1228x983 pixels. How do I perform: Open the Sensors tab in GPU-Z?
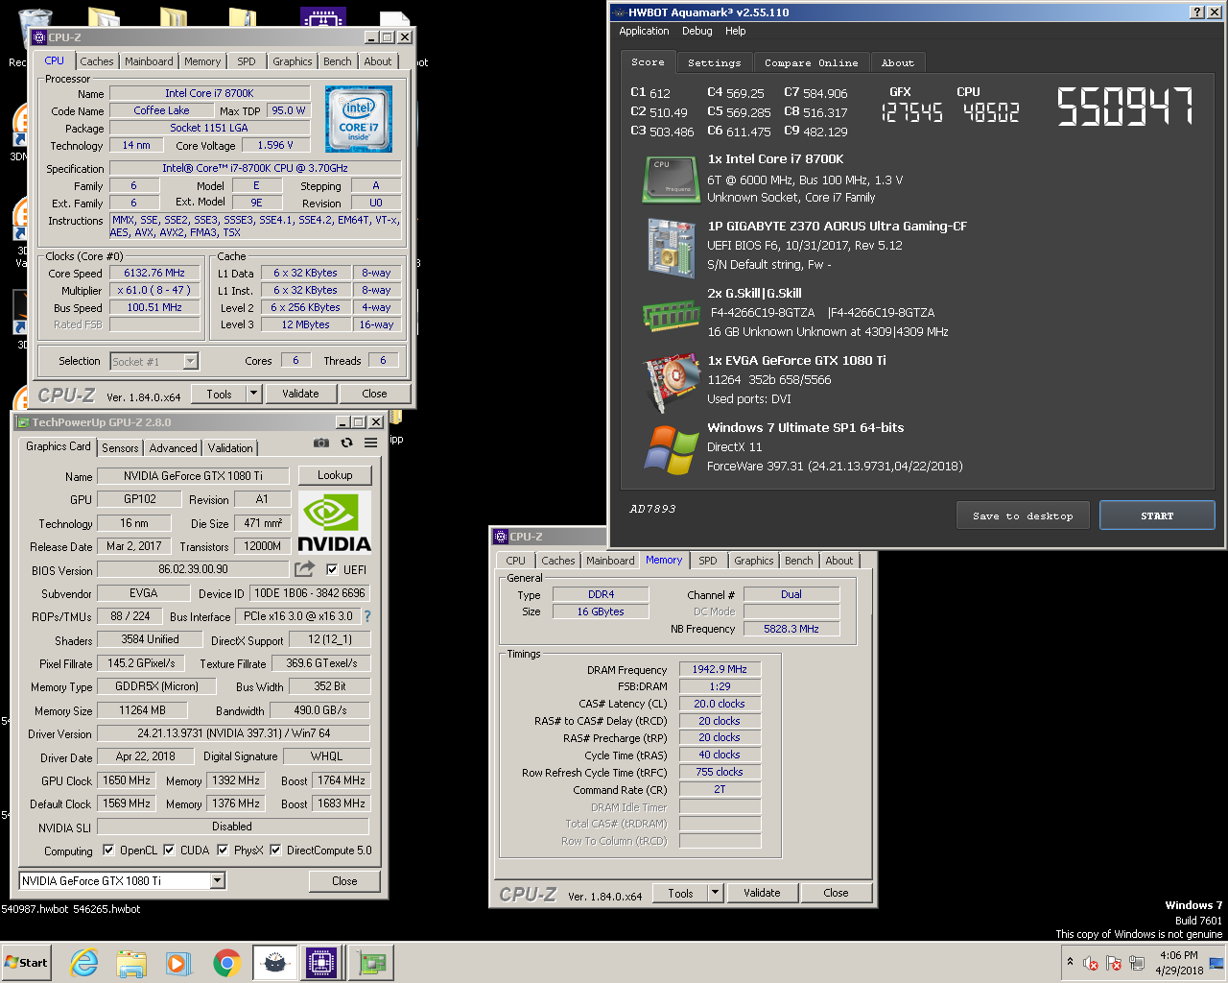120,447
